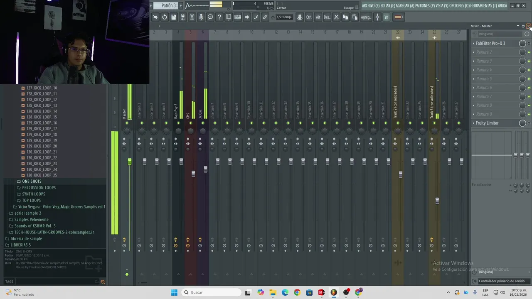Click the Alt modifier button
The height and width of the screenshot is (299, 532).
pyautogui.click(x=318, y=17)
